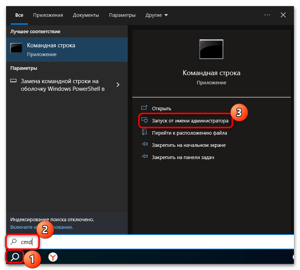Click the taskbar search magnifier icon
The height and width of the screenshot is (270, 300).
[x=15, y=257]
